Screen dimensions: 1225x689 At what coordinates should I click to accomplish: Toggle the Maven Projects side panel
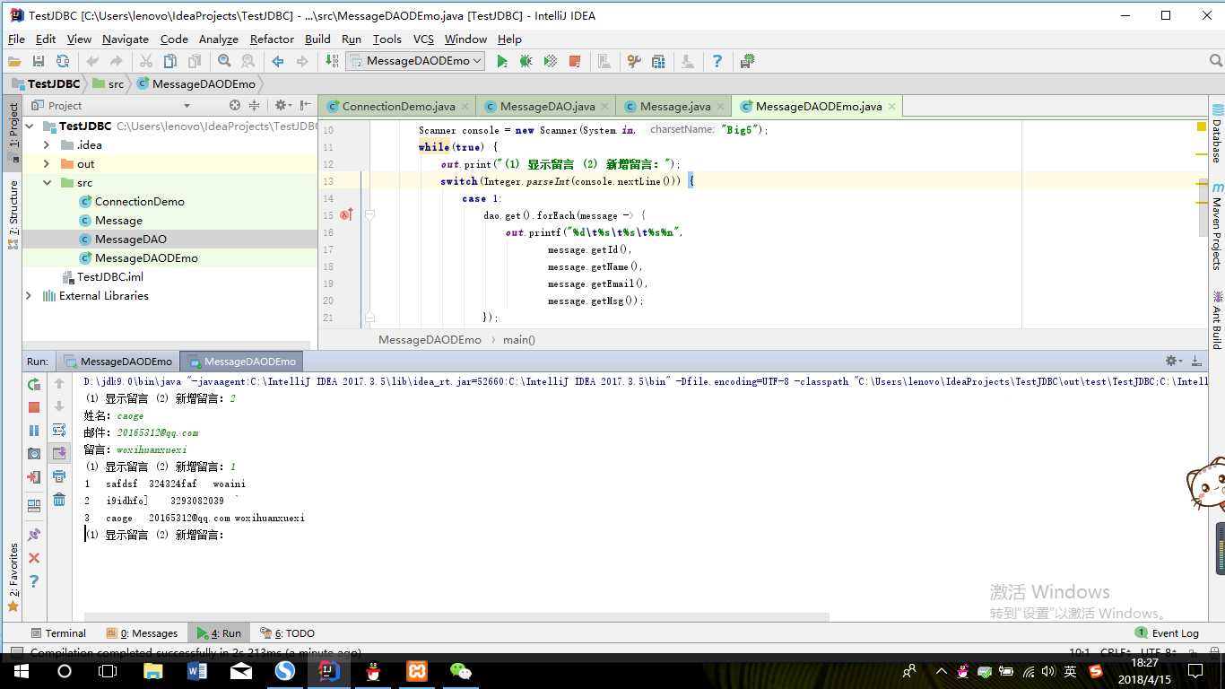[x=1217, y=228]
